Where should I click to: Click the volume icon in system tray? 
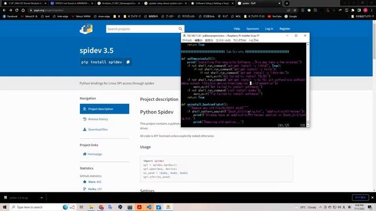click(x=340, y=207)
